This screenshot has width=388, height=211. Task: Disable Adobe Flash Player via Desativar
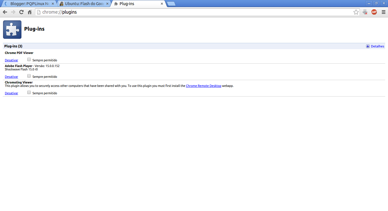pyautogui.click(x=11, y=77)
